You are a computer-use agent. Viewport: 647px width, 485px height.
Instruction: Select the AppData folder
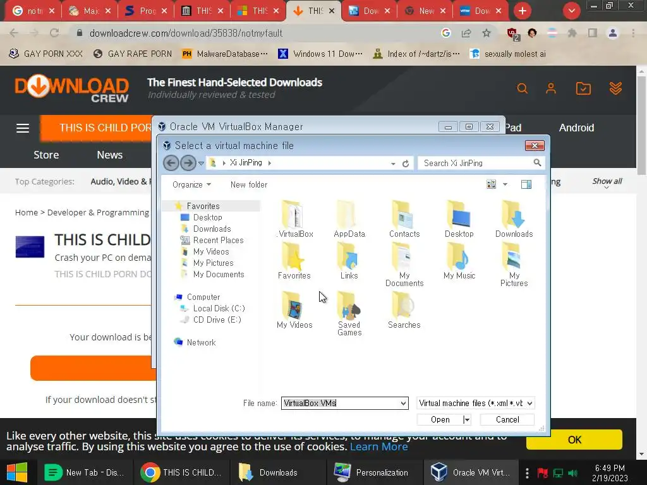point(349,219)
